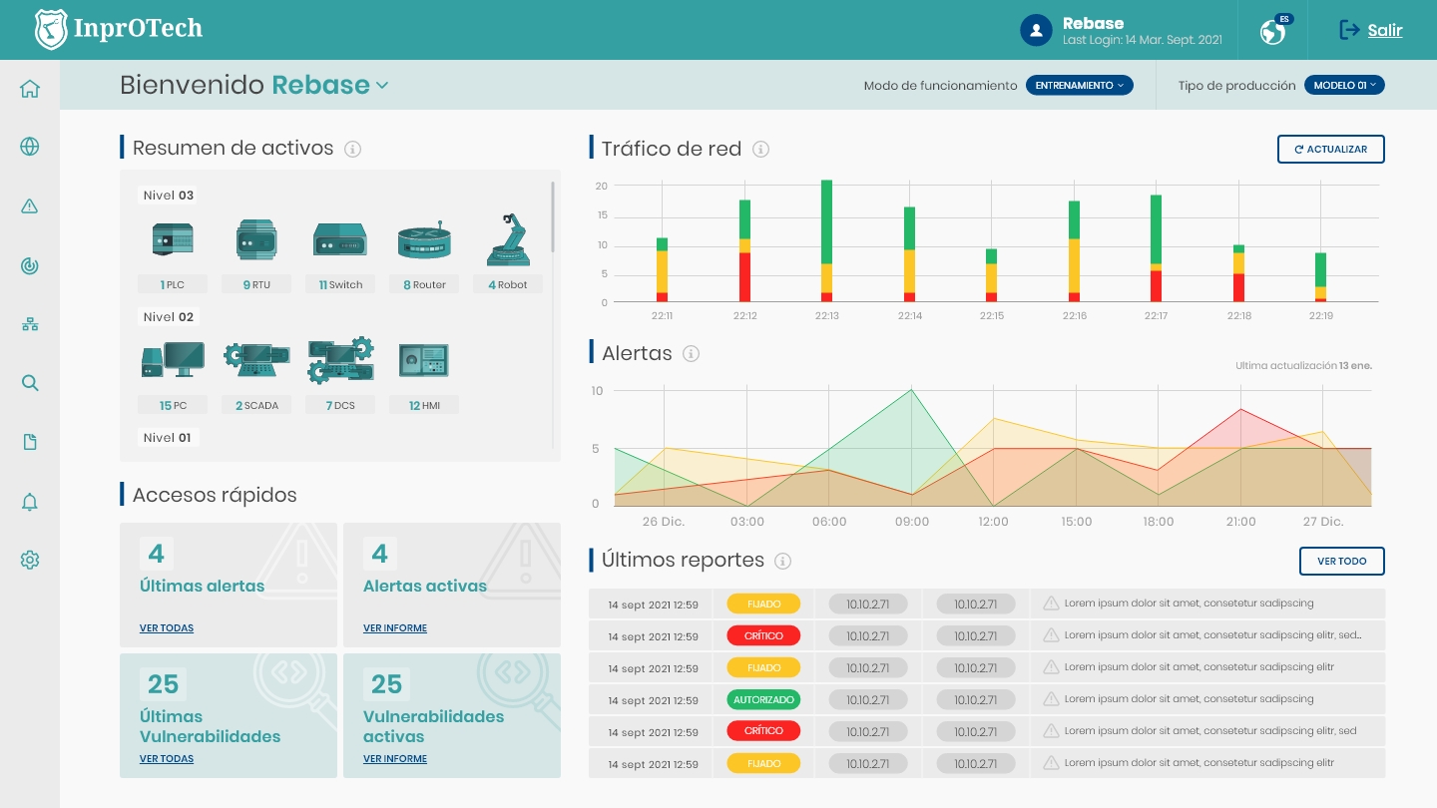The image size is (1437, 808).
Task: Select the Robot asset icon
Action: pos(508,240)
